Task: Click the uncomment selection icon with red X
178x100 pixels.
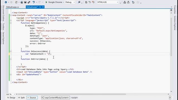Action: (93, 2)
